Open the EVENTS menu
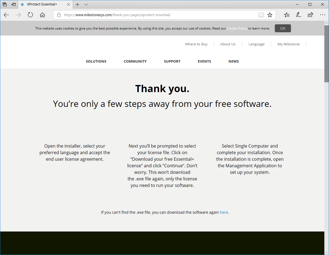The image size is (329, 255). click(204, 61)
